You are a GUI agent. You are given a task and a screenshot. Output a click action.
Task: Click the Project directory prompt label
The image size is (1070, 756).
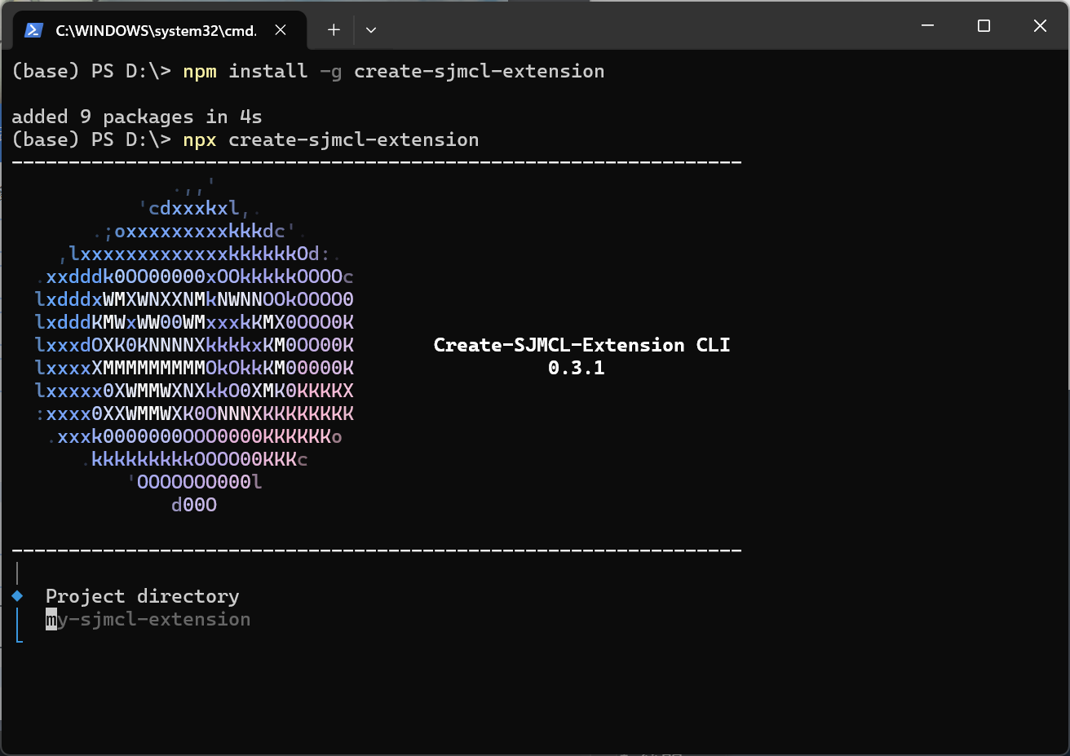142,596
